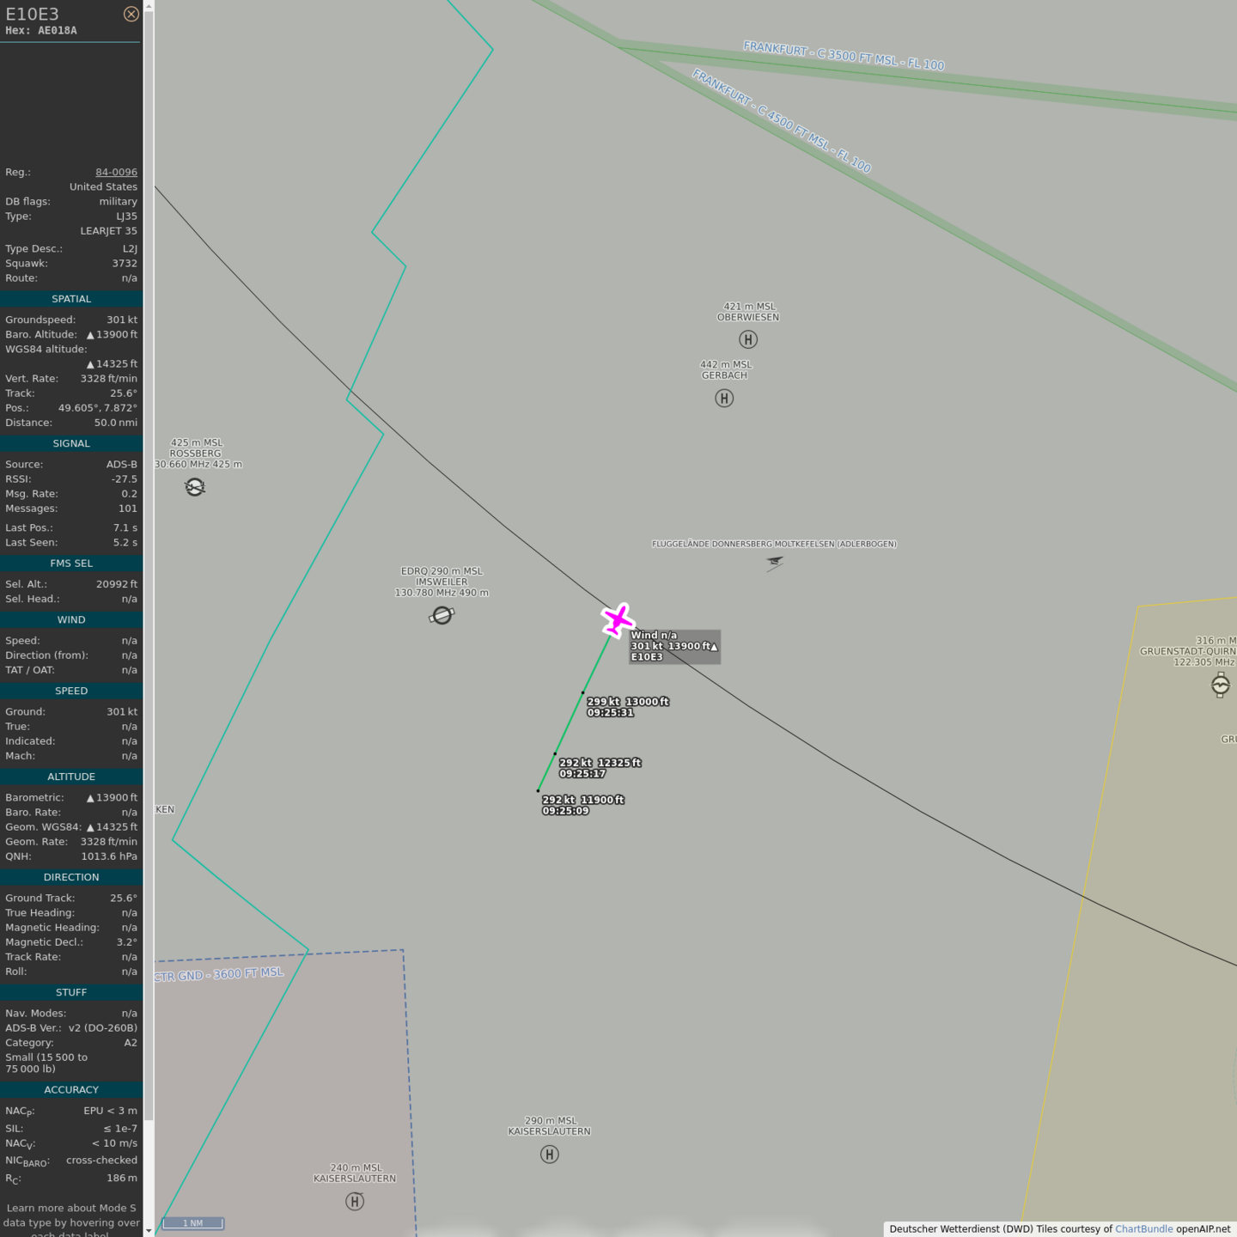
Task: Click the E10E3 aircraft map label box
Action: [674, 646]
